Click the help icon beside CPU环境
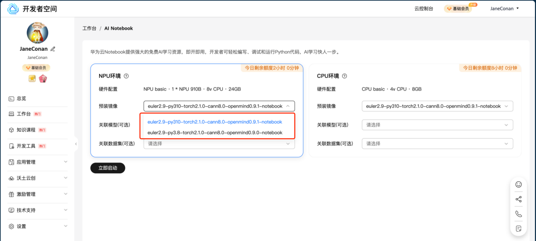The image size is (536, 241). tap(344, 76)
